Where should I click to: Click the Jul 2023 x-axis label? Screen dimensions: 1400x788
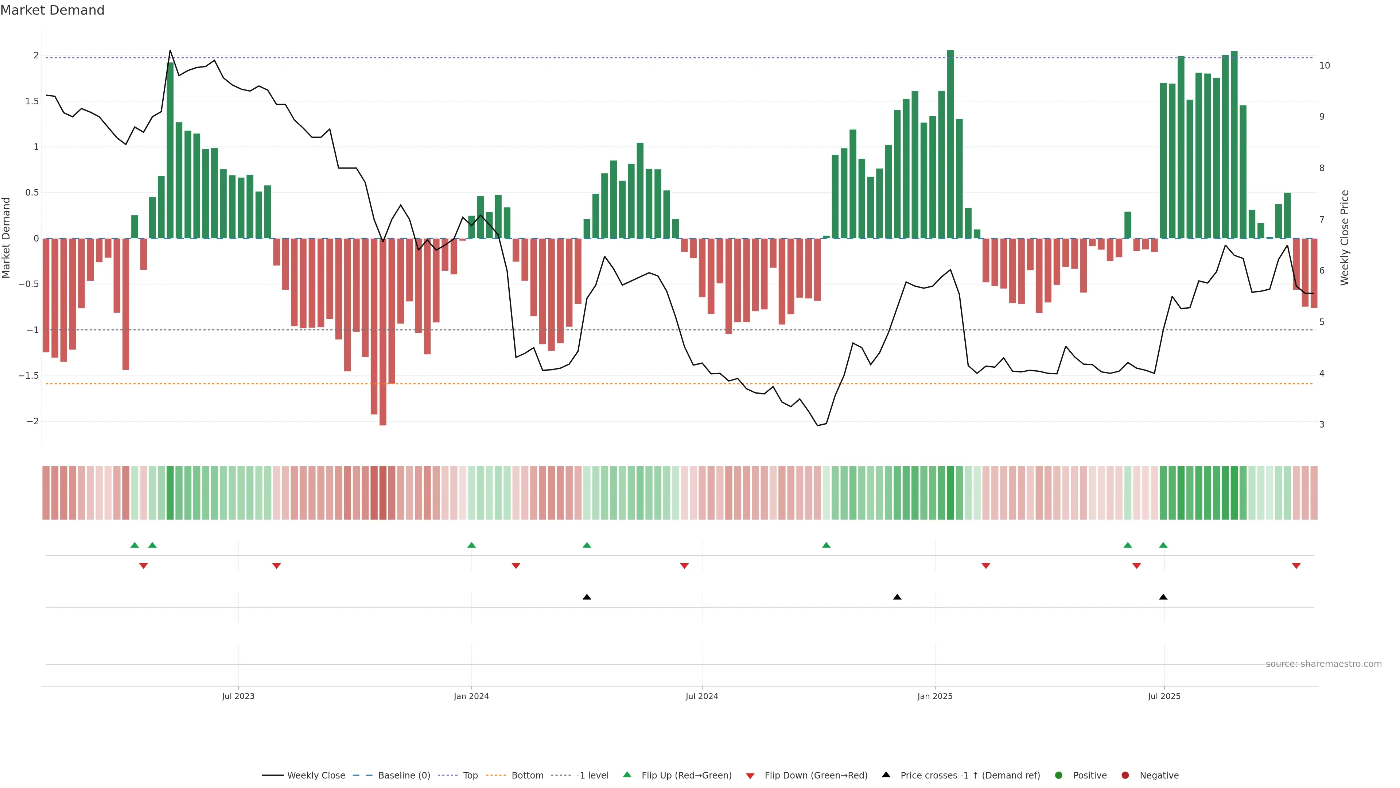[x=238, y=696]
